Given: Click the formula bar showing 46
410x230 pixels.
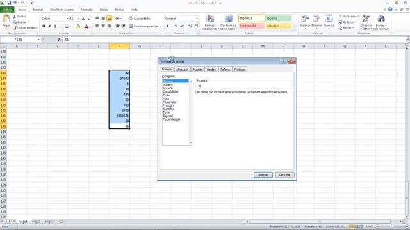Looking at the screenshot, I should coord(234,40).
